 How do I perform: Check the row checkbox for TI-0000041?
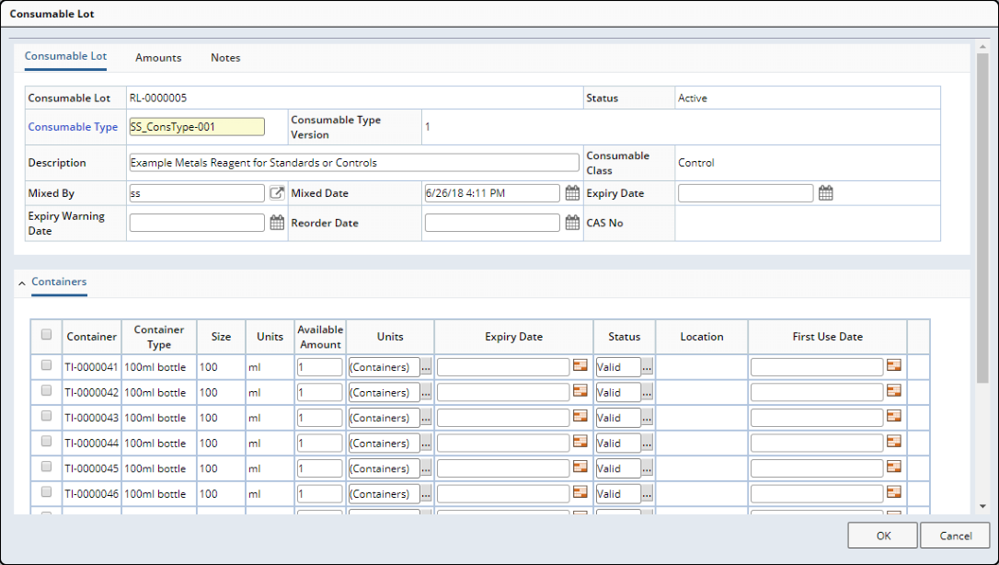[x=46, y=366]
